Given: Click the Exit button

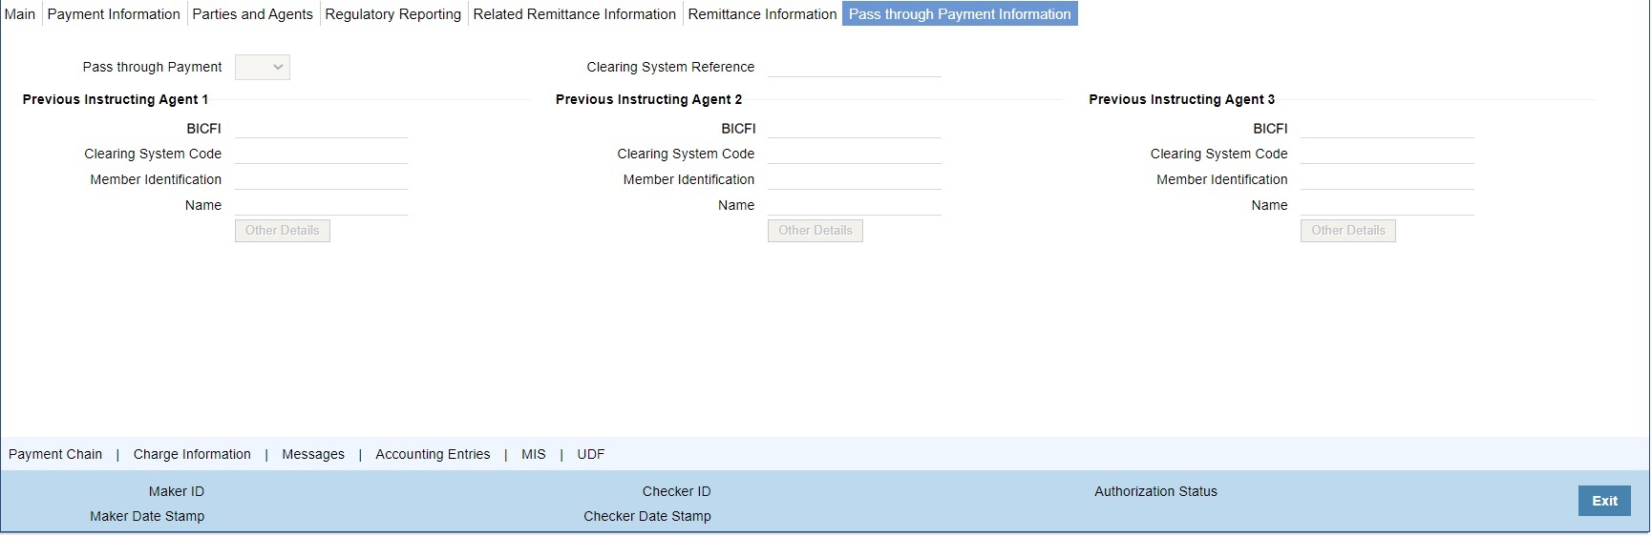Looking at the screenshot, I should click(1605, 501).
